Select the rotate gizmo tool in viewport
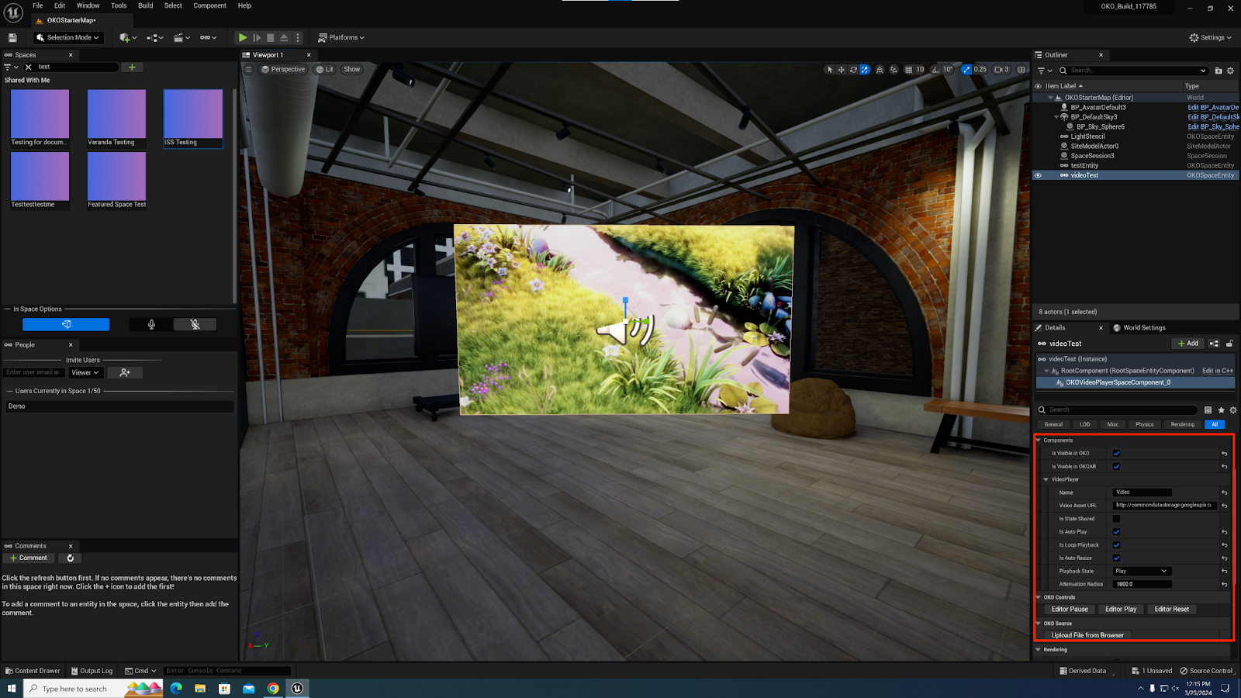The height and width of the screenshot is (698, 1241). pyautogui.click(x=853, y=70)
